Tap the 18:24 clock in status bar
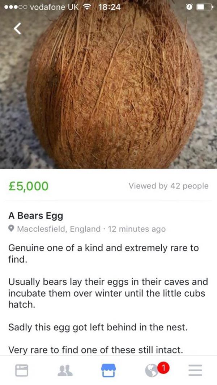217x385 pixels. [109, 7]
